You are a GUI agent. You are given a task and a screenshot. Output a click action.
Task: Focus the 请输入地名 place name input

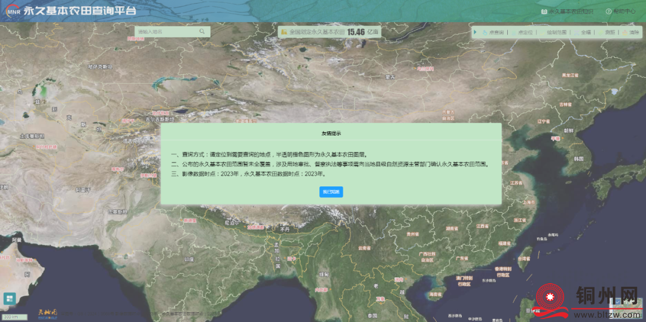coord(166,32)
